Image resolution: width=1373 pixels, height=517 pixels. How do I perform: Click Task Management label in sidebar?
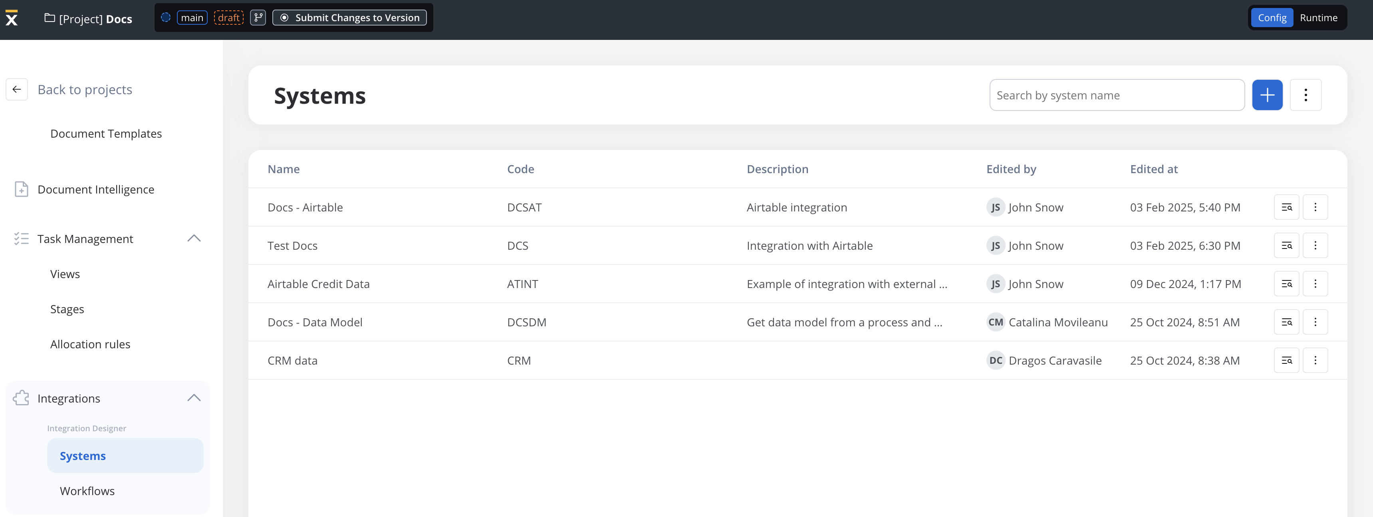[85, 239]
